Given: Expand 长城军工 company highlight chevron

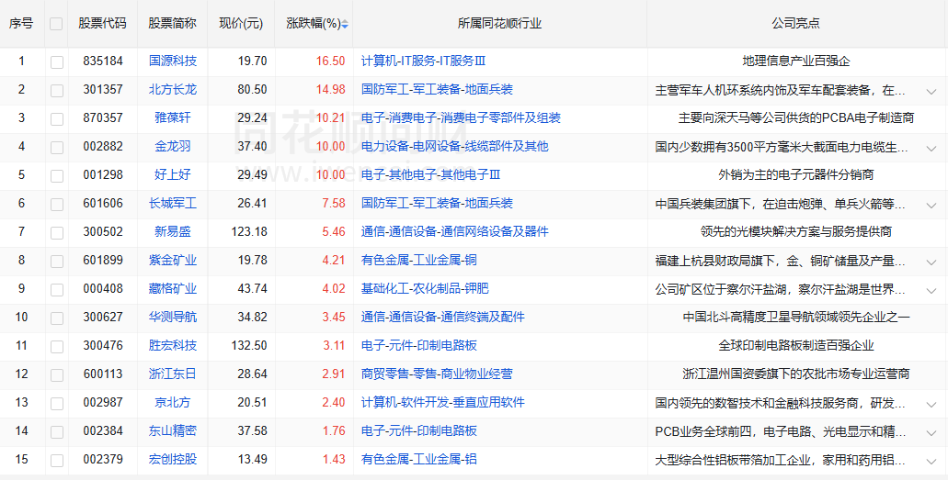Looking at the screenshot, I should pyautogui.click(x=931, y=206).
